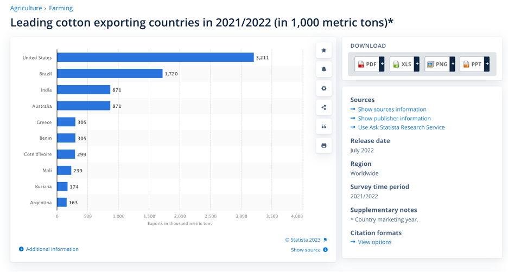Go to Farming breadcrumb category
This screenshot has width=508, height=272.
click(x=61, y=8)
